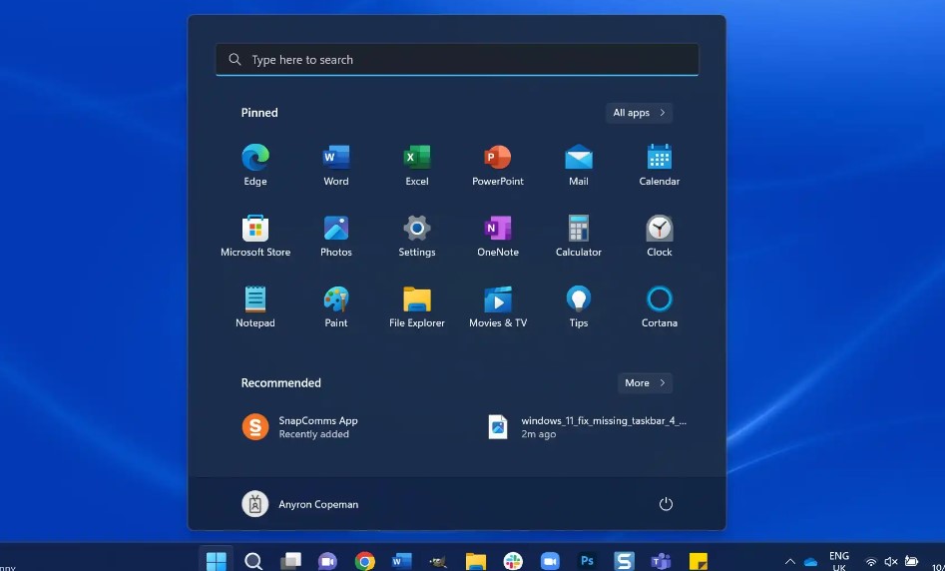Image resolution: width=945 pixels, height=571 pixels.
Task: Open Anyron Copeman account menu
Action: [300, 504]
